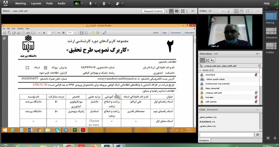Collapse the Hosts (13) group
The width and height of the screenshot is (279, 147).
(200, 70)
